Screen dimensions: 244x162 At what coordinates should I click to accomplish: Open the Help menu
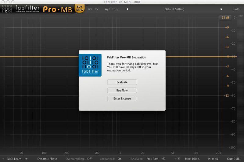[x=236, y=9]
